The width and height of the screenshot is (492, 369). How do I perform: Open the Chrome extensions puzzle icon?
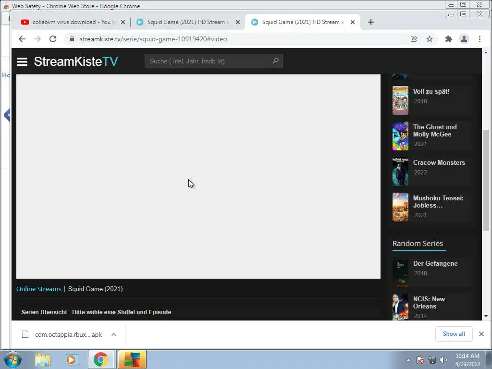(x=449, y=39)
